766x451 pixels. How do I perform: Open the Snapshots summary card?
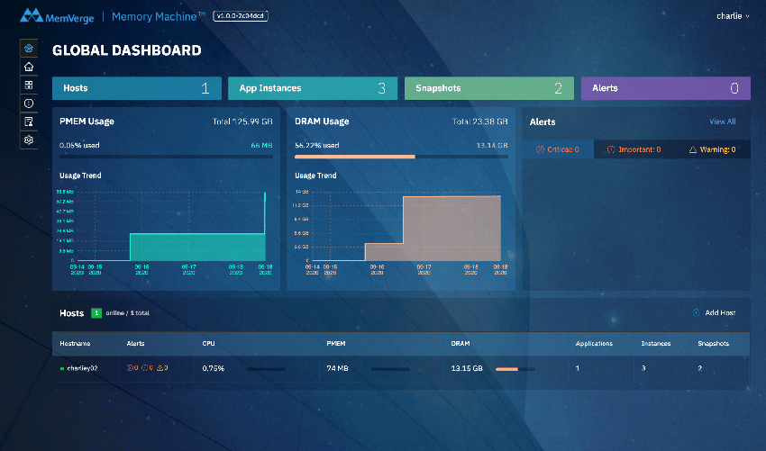tap(489, 88)
